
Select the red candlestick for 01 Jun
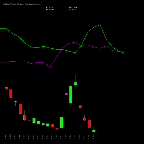pos(25,117)
